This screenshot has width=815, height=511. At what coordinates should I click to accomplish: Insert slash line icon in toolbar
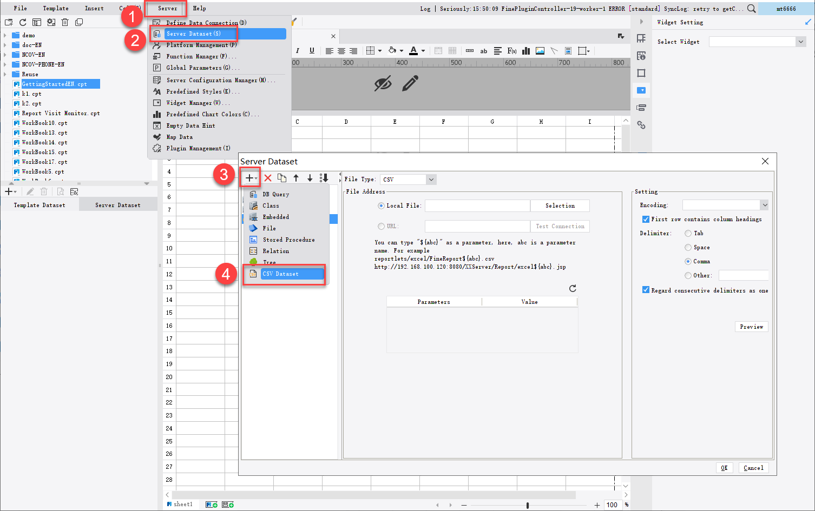[x=554, y=51]
